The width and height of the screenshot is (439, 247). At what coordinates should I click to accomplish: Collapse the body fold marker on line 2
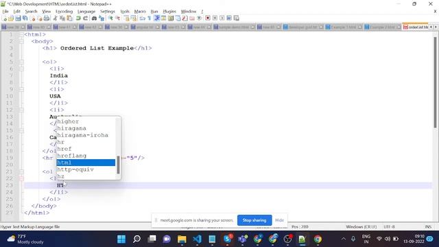point(21,41)
